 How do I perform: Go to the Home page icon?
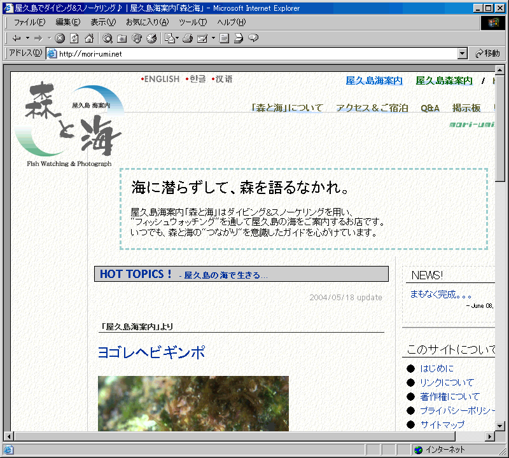(x=89, y=38)
